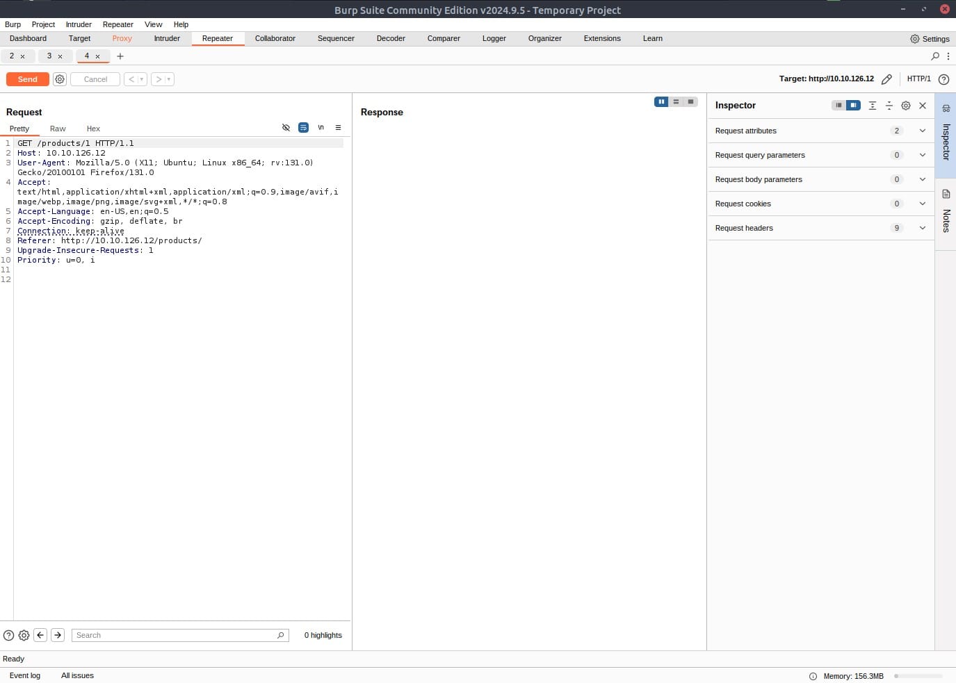Screen dimensions: 956x683
Task: Toggle line wrap button in request editor
Action: [x=303, y=128]
